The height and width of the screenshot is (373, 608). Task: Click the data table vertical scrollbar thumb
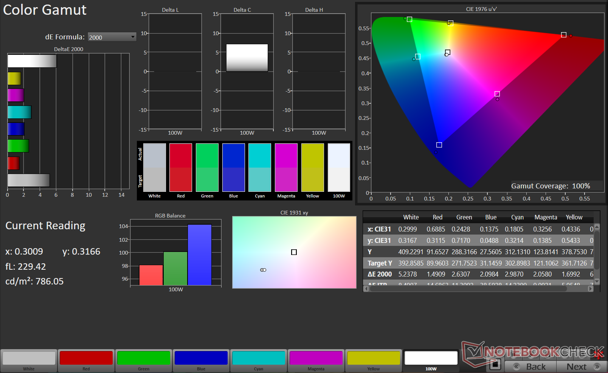tap(597, 250)
